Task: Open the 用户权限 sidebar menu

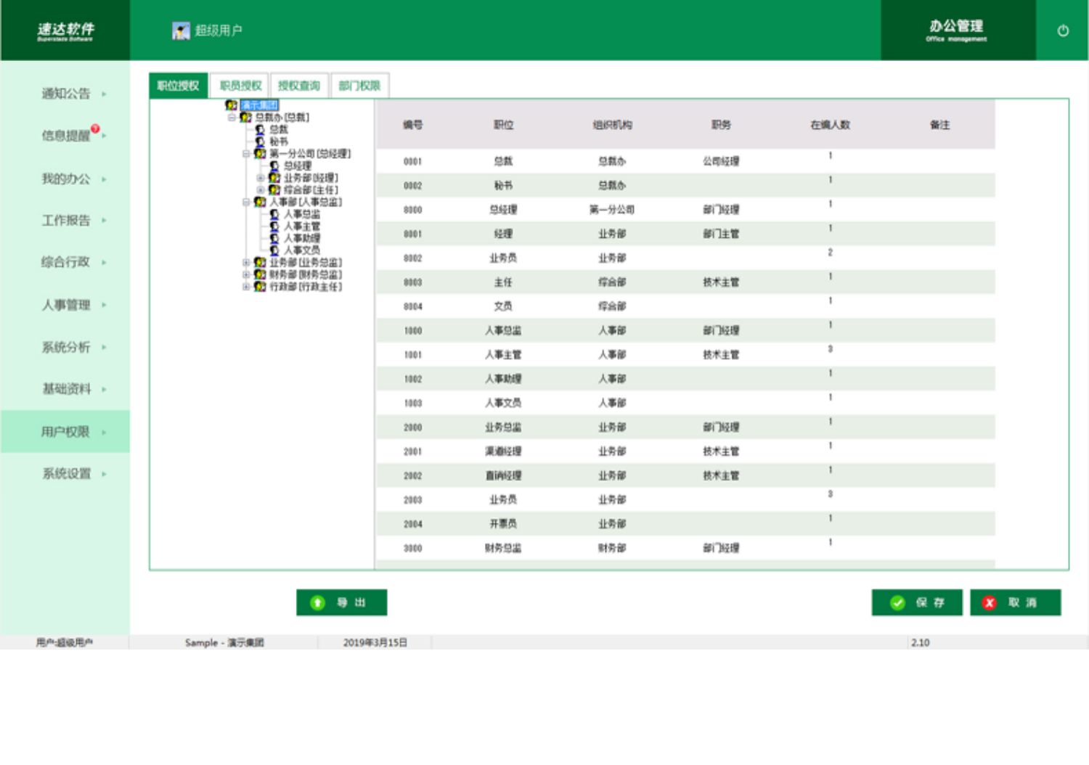Action: click(x=65, y=432)
